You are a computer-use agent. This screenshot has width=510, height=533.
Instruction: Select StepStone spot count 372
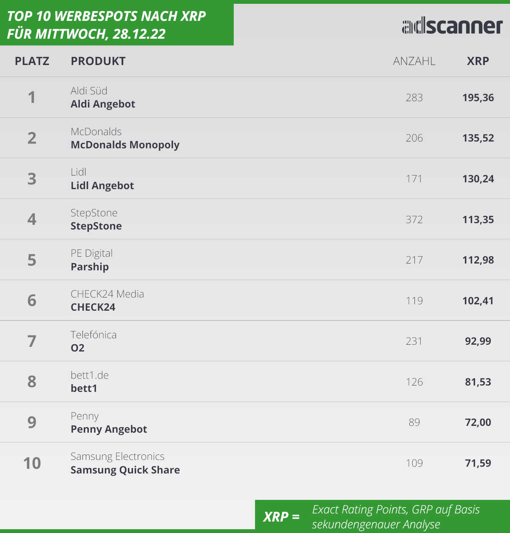tap(414, 220)
